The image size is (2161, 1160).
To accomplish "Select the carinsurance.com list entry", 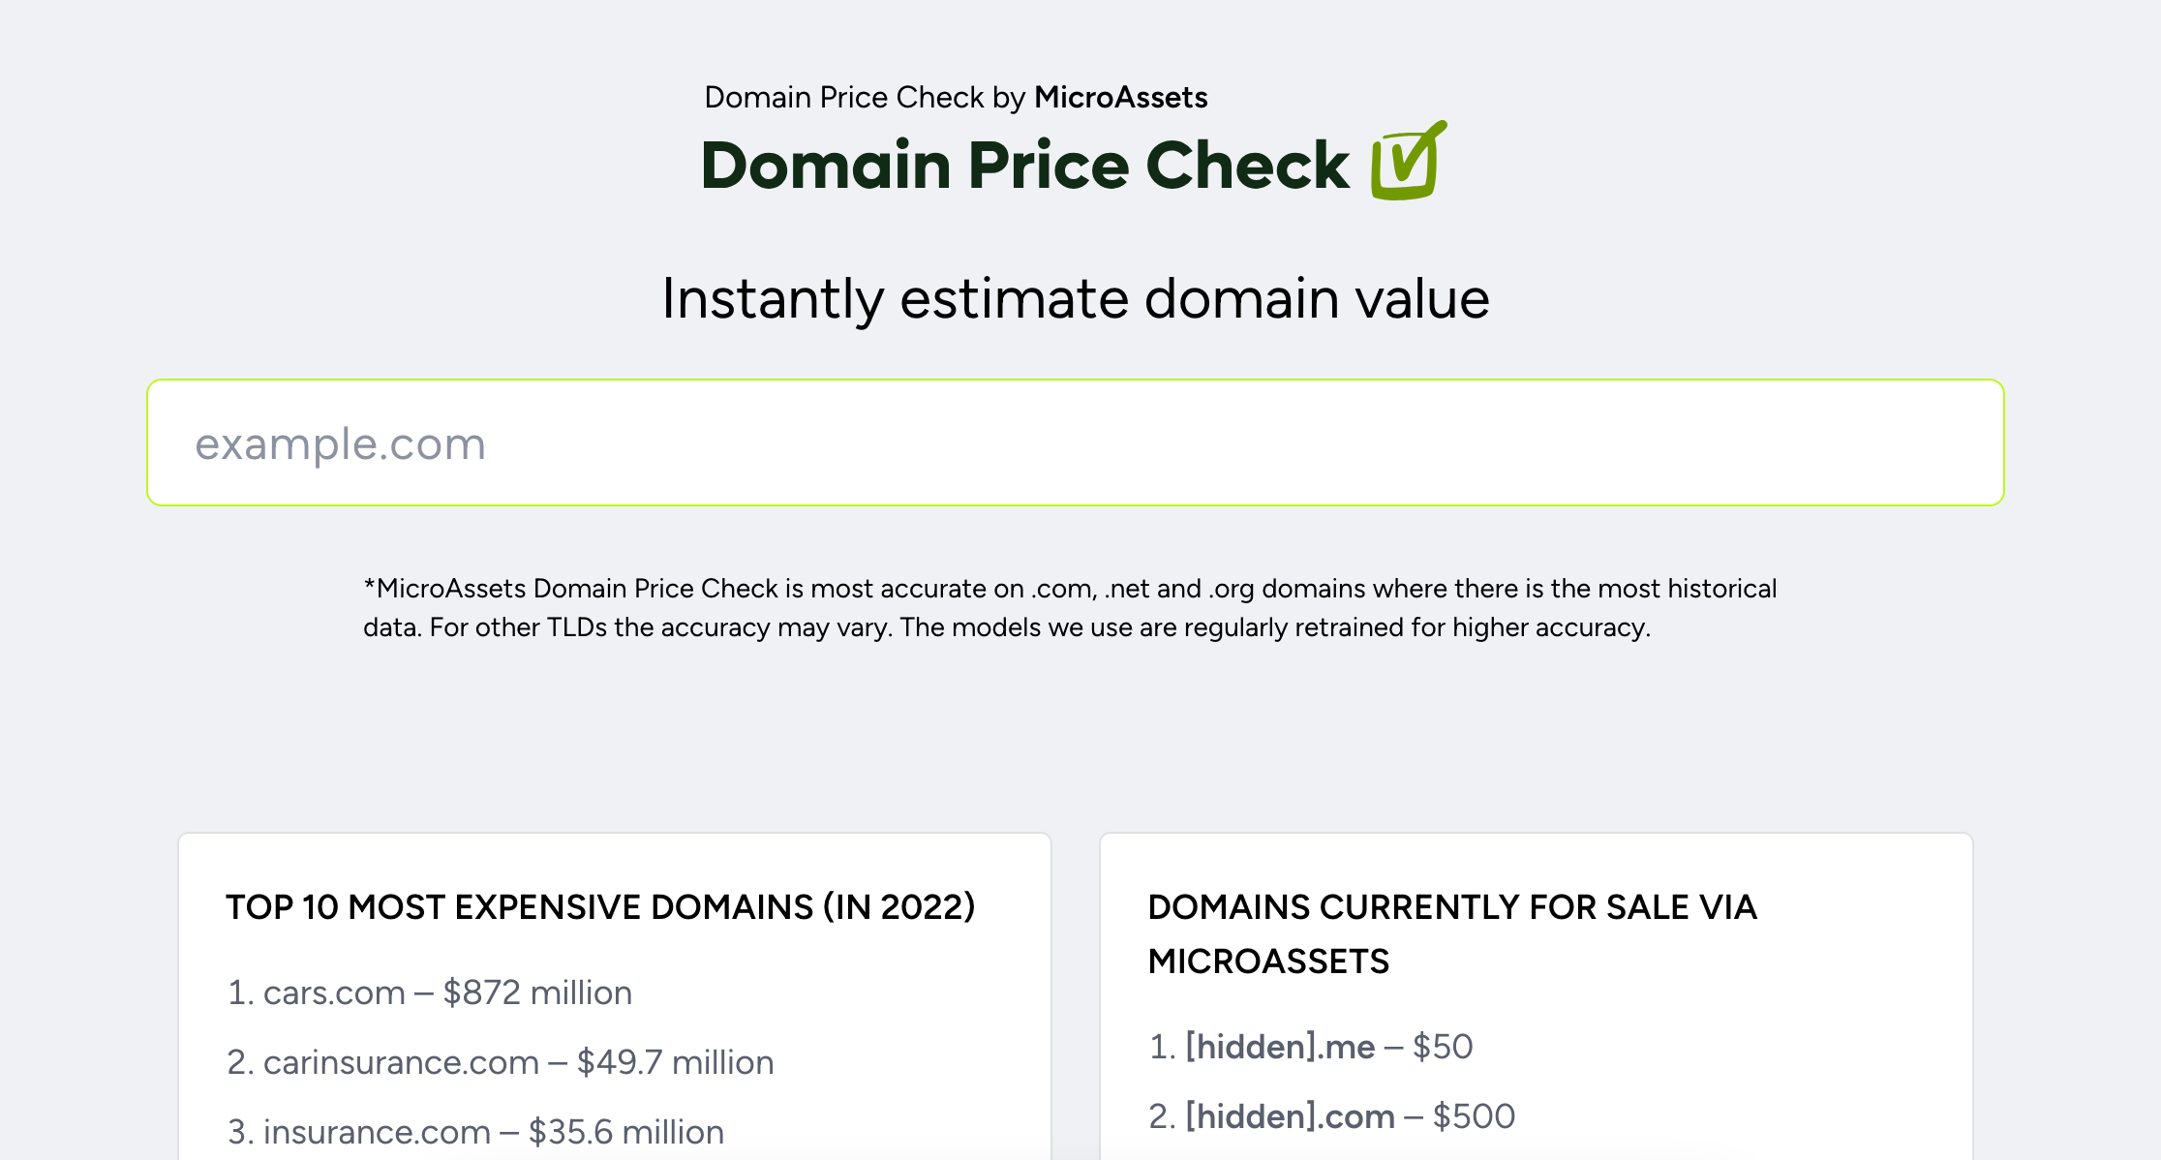I will coord(401,1062).
